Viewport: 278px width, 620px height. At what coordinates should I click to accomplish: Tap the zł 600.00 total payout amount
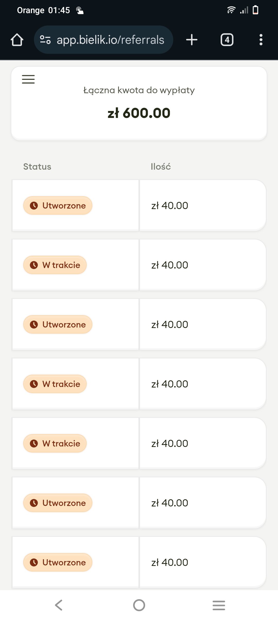pos(139,113)
